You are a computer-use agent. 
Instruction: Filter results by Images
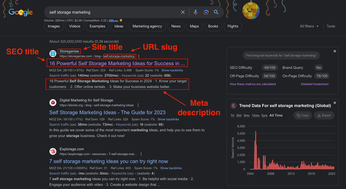[x=54, y=26]
